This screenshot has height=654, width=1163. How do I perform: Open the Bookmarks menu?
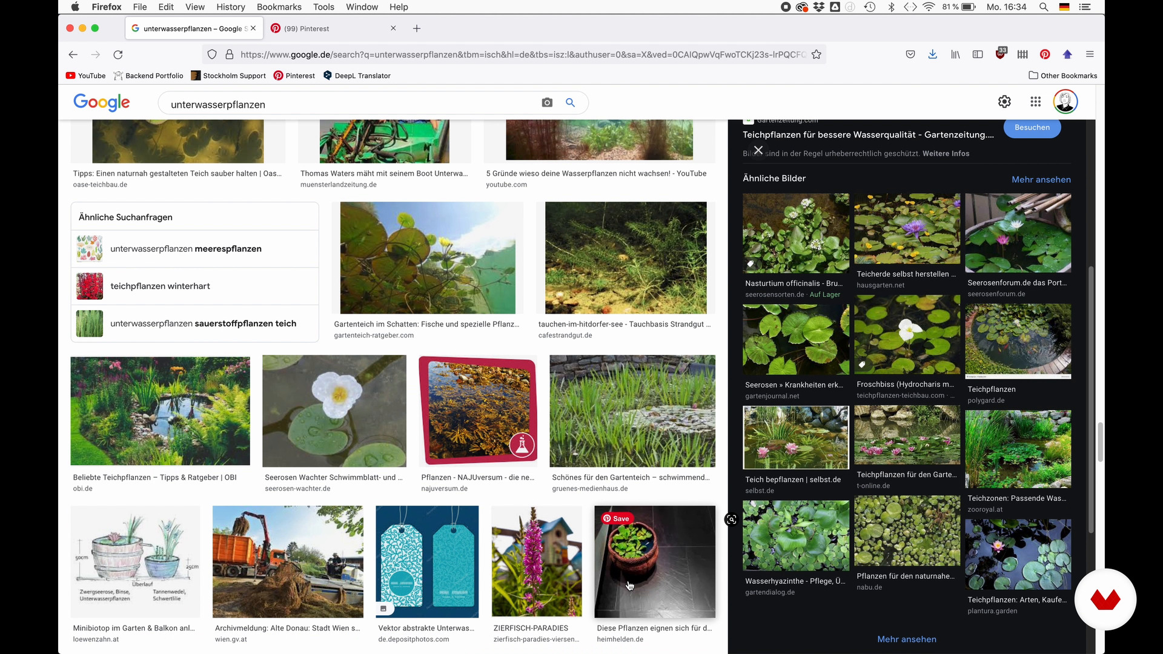tap(279, 7)
